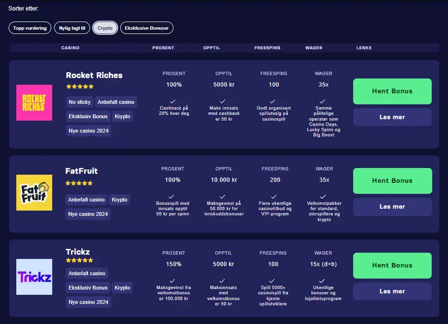Click the Trickz casino title
The image size is (448, 324).
pyautogui.click(x=78, y=251)
